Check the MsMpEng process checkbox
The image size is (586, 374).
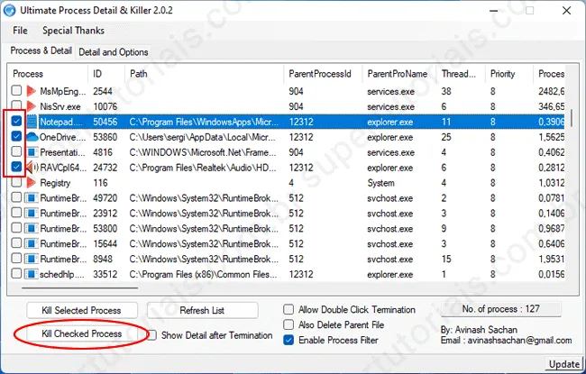click(16, 90)
